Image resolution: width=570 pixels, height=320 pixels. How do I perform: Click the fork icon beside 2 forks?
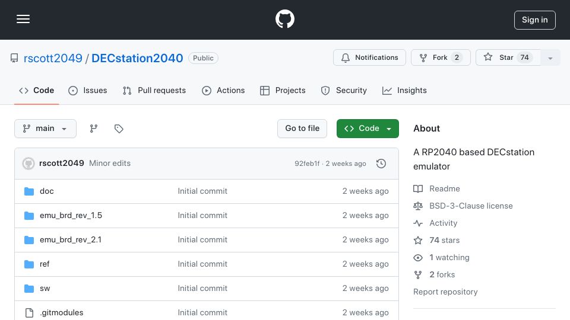coord(418,274)
